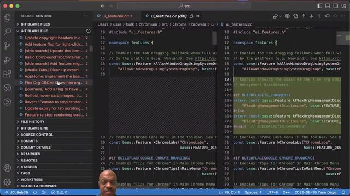Expand the Search & Compare section

pos(54,186)
